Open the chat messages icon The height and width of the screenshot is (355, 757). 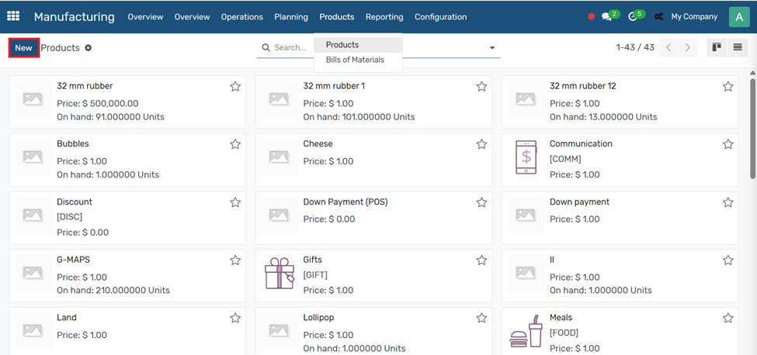[x=606, y=17]
